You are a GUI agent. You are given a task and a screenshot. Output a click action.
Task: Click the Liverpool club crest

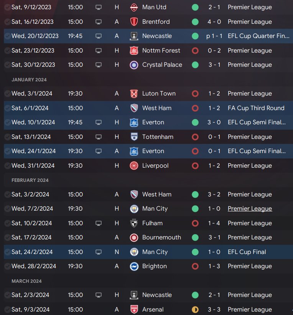134,166
